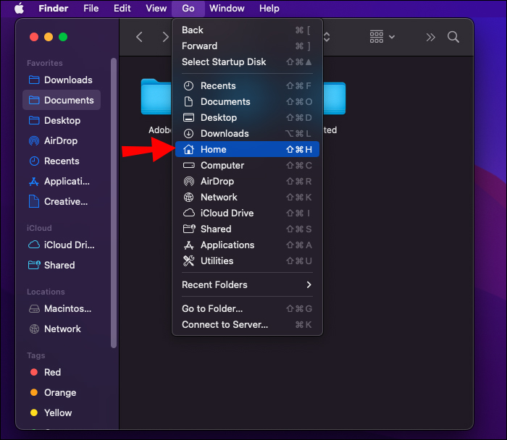This screenshot has height=440, width=507.
Task: Open Downloads in the sidebar favorites
Action: coord(68,80)
